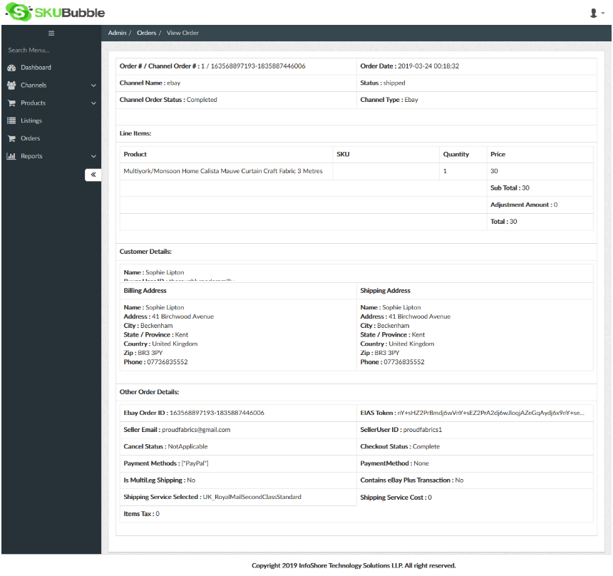Screen dimensions: 613x576
Task: Click the Channels people icon
Action: (x=11, y=86)
